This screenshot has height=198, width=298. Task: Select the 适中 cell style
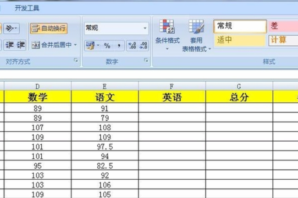coord(240,40)
